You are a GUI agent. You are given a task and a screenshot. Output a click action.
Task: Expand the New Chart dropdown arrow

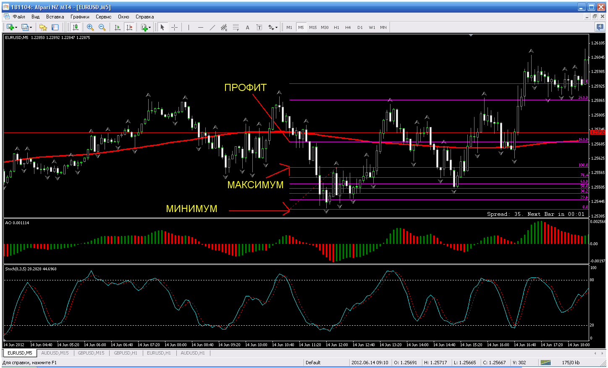click(16, 28)
